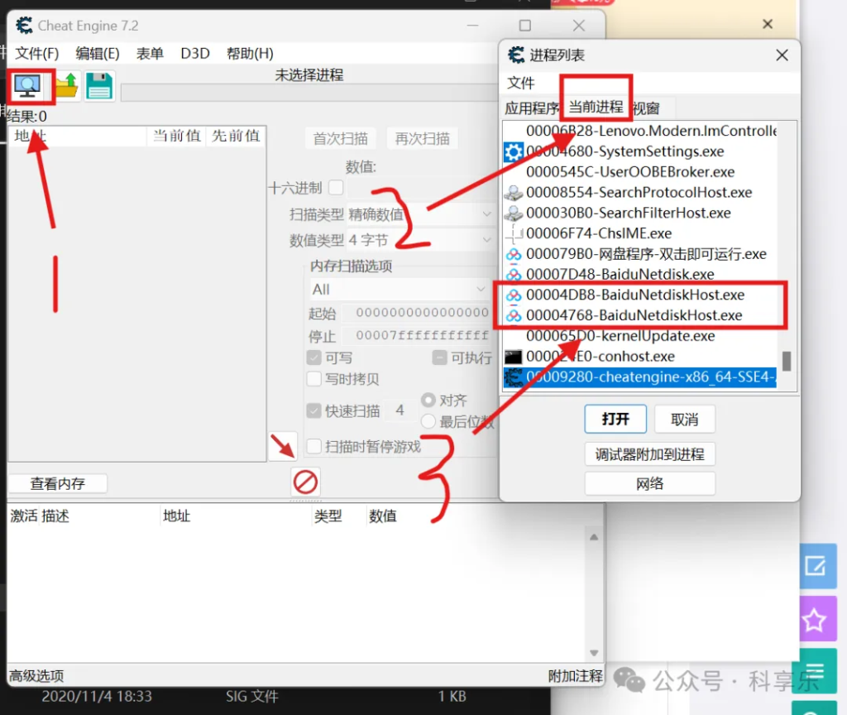Viewport: 847px width, 715px height.
Task: Click the blue edit note icon on the right edge
Action: [x=816, y=566]
